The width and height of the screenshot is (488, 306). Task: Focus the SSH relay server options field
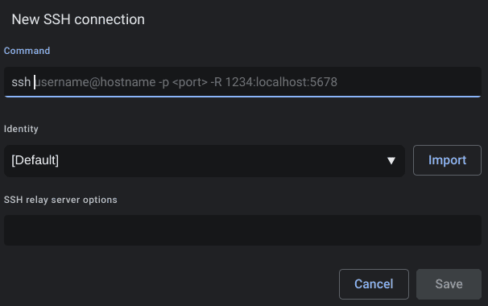242,230
